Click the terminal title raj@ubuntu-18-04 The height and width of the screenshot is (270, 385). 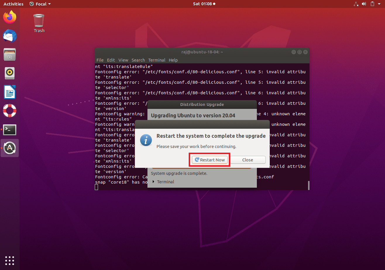(x=202, y=52)
